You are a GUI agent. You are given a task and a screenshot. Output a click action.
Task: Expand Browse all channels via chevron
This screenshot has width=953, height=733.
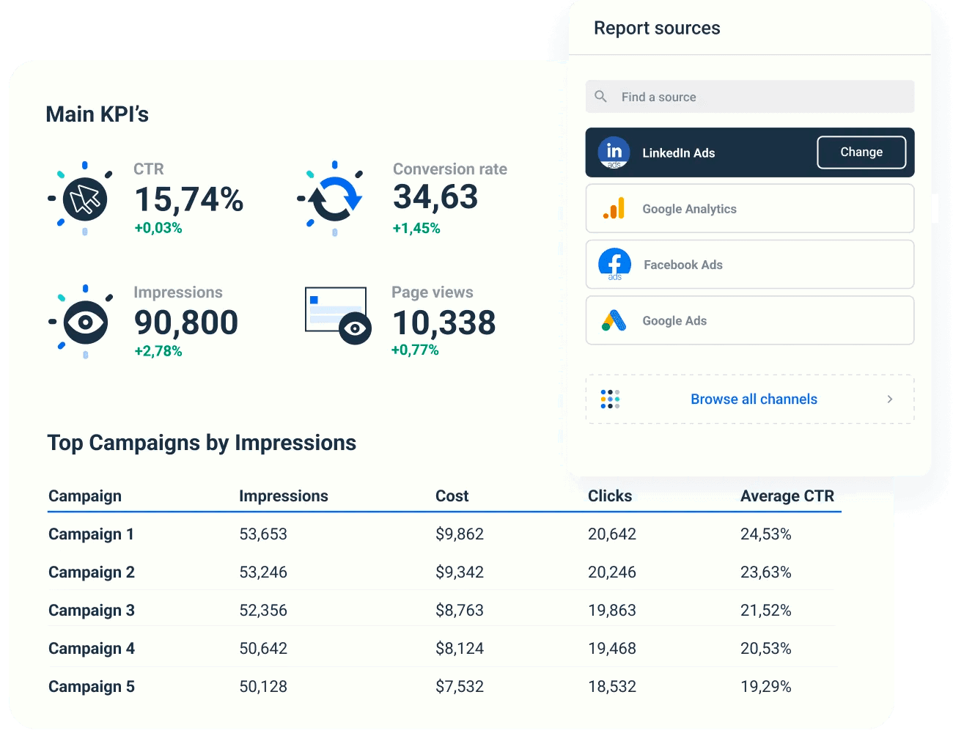tap(889, 399)
